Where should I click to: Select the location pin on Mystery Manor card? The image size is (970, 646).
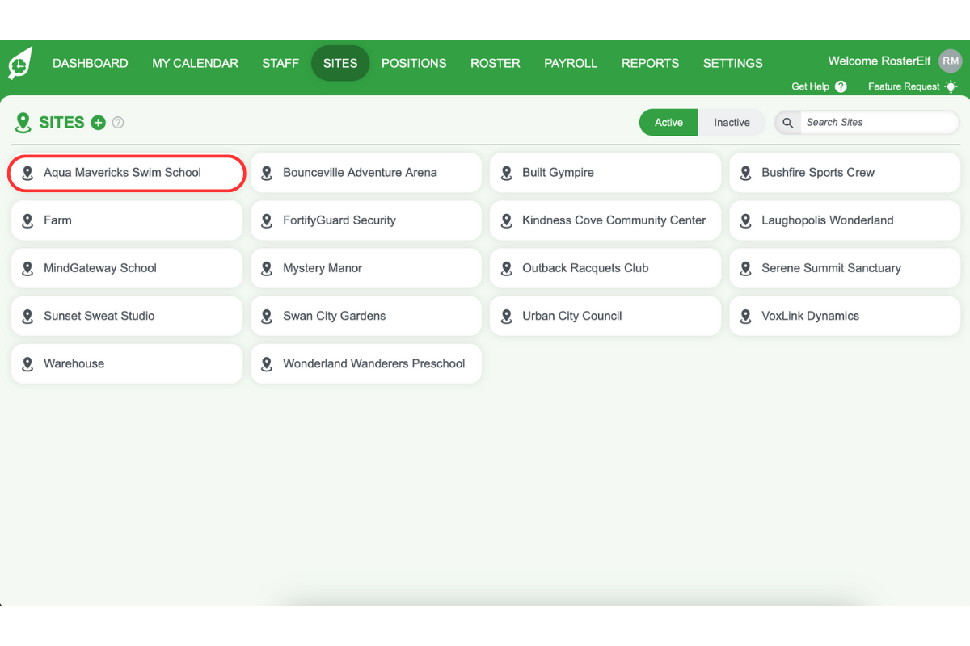(267, 268)
